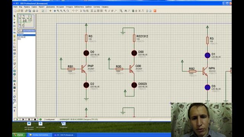This screenshot has height=137, width=244.
Task: Toggle the grid display icon
Action: 46,11
